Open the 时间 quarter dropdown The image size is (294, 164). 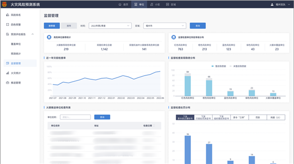(110, 26)
